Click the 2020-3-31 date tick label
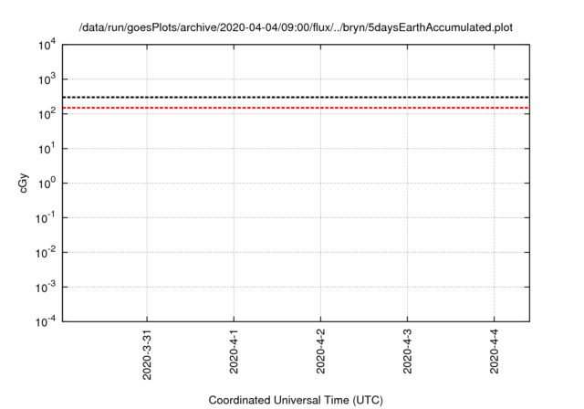This screenshot has width=584, height=409. click(x=147, y=354)
